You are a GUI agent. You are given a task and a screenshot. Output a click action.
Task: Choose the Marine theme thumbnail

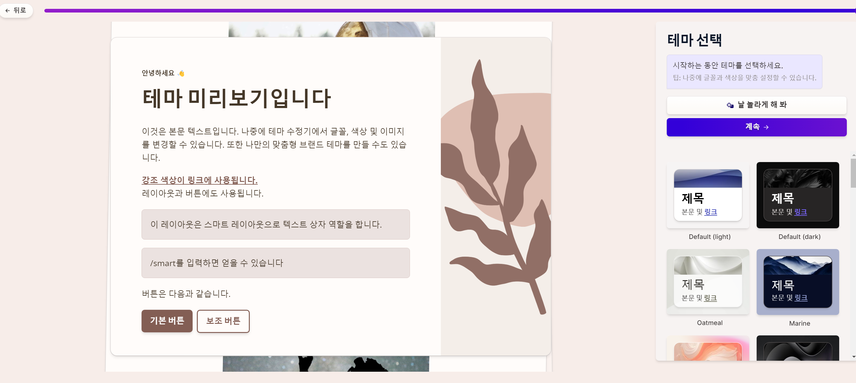(x=798, y=282)
